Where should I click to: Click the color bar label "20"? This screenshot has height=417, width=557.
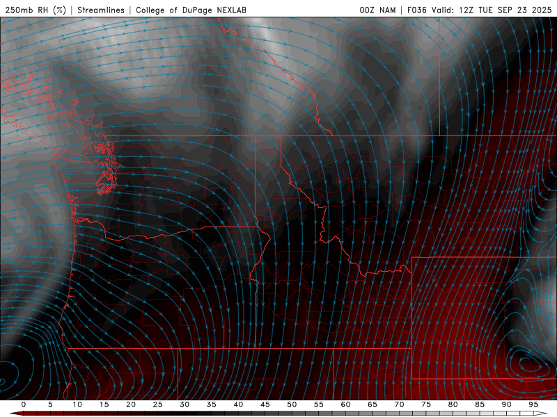click(131, 404)
